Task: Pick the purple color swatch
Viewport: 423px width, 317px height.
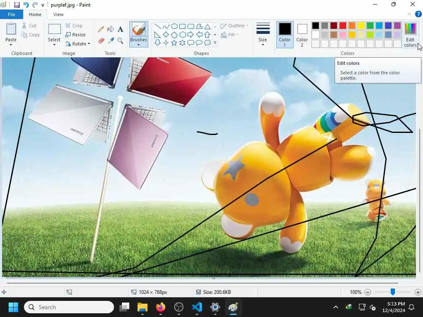Action: [397, 26]
